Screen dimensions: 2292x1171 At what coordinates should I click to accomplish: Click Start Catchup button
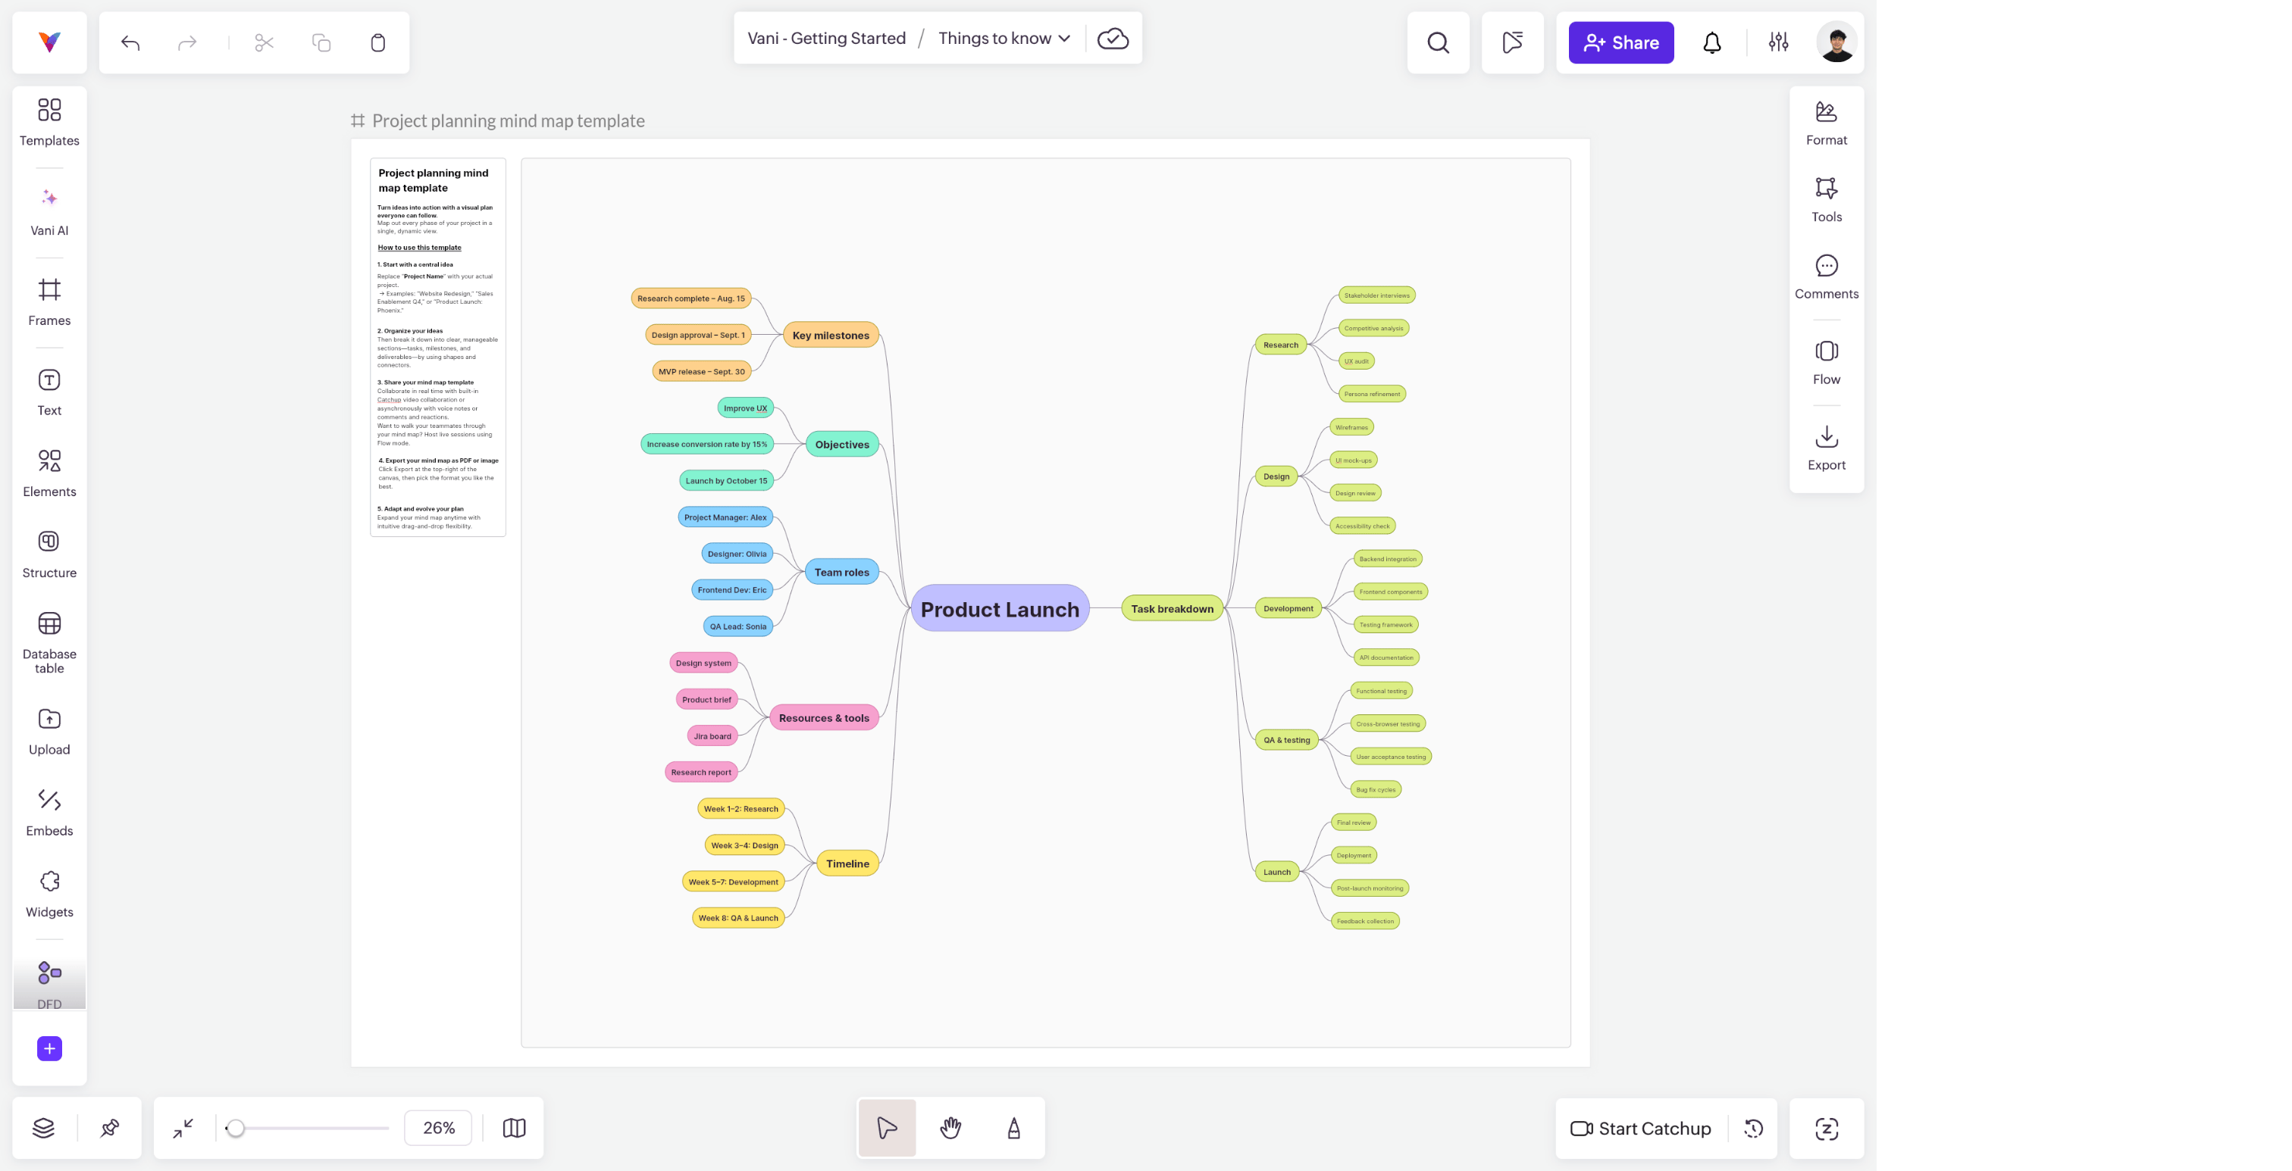click(x=1641, y=1129)
